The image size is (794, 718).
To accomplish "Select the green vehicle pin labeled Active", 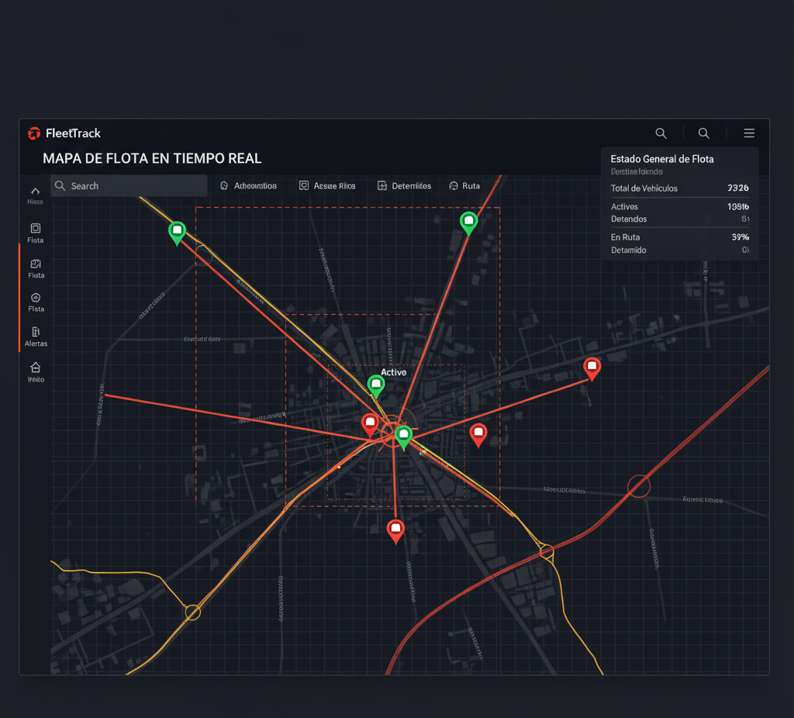I will click(376, 385).
